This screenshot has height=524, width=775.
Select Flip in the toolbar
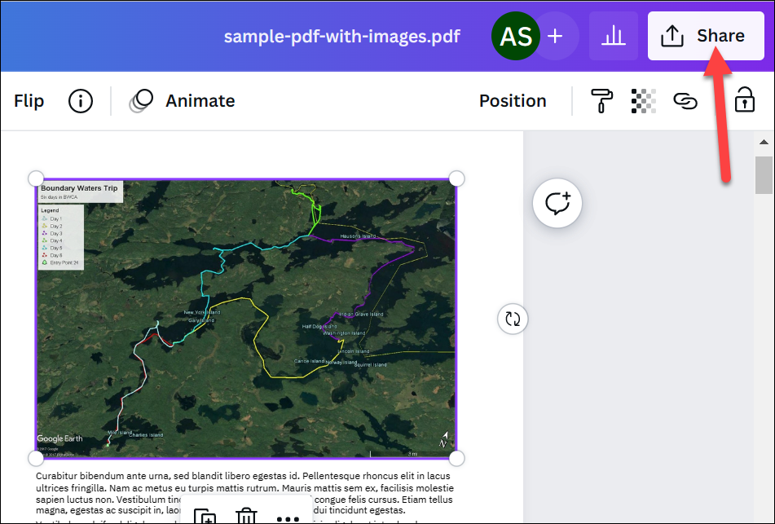[29, 100]
